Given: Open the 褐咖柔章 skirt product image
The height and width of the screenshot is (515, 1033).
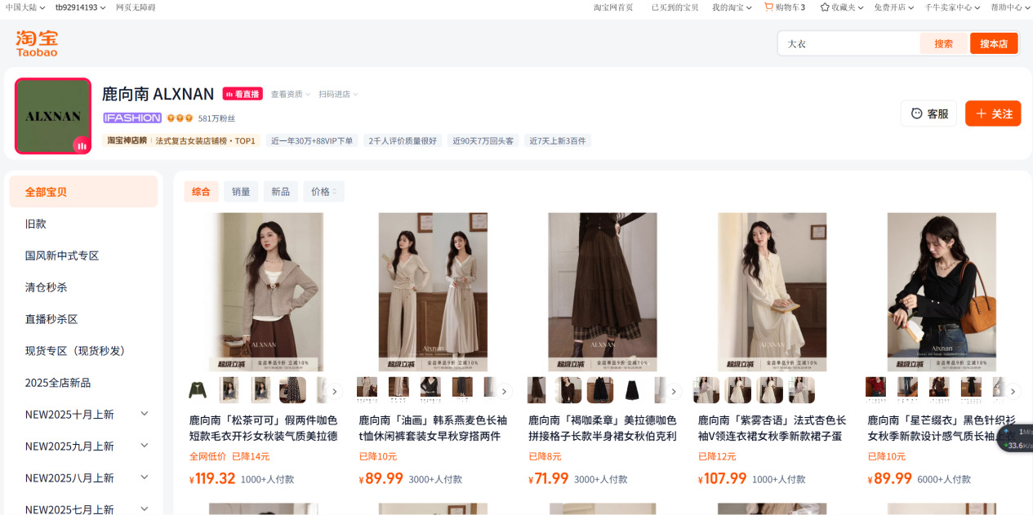Looking at the screenshot, I should click(603, 292).
